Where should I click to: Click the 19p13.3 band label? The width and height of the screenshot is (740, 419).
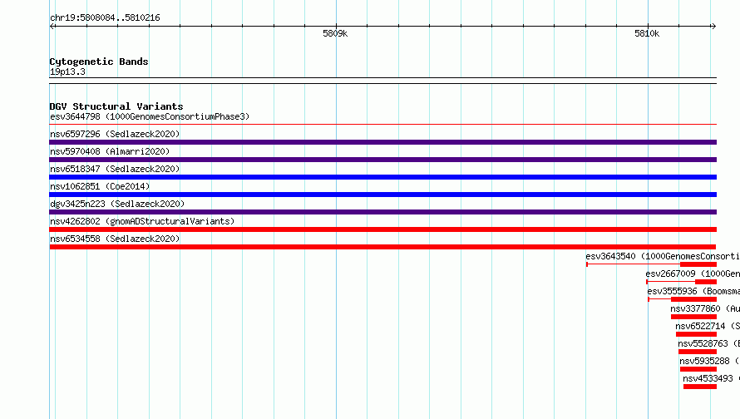tap(67, 71)
